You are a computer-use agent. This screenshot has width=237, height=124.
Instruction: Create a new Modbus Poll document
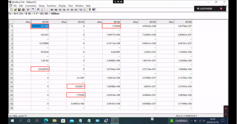(11, 10)
